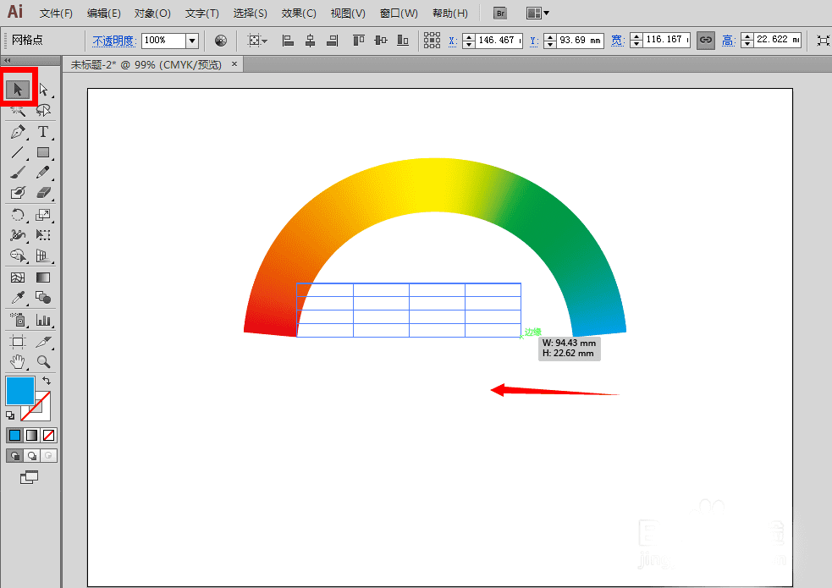
Task: Pick the Eyedropper tool
Action: pyautogui.click(x=18, y=298)
